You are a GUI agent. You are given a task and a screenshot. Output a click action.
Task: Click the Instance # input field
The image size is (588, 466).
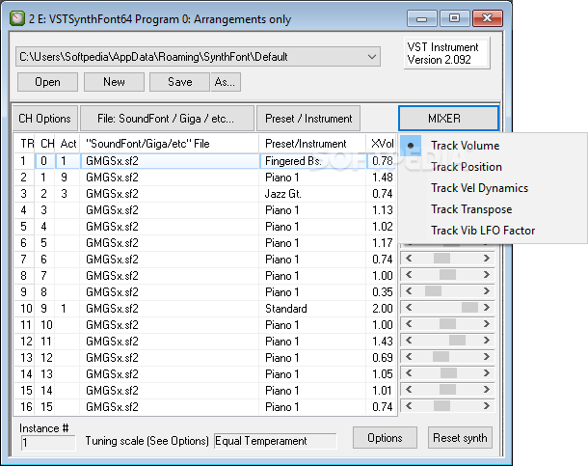pyautogui.click(x=48, y=443)
